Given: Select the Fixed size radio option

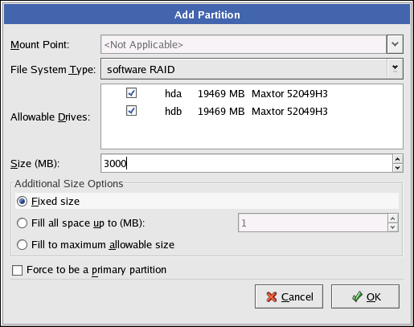Looking at the screenshot, I should [x=22, y=202].
